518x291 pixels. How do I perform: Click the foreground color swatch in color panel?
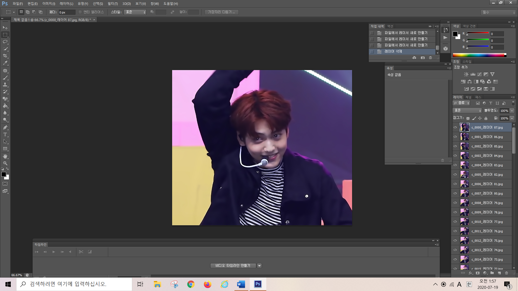[455, 34]
